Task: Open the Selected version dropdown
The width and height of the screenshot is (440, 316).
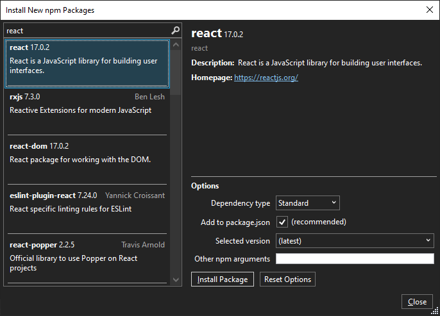Action: pyautogui.click(x=355, y=241)
